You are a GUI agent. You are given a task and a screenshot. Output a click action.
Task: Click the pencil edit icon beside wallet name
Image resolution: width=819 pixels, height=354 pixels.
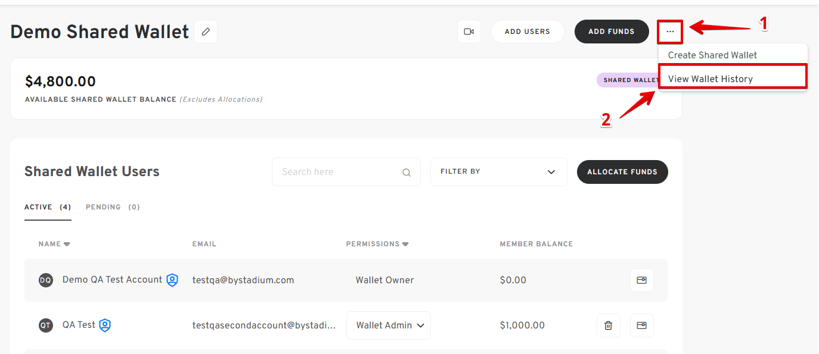click(206, 32)
